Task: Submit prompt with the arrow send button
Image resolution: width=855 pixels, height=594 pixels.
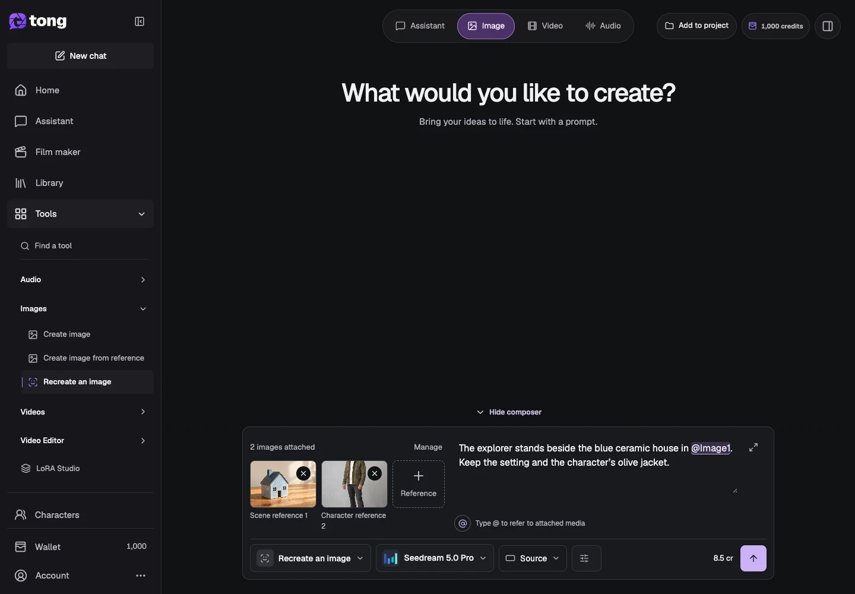Action: click(753, 558)
